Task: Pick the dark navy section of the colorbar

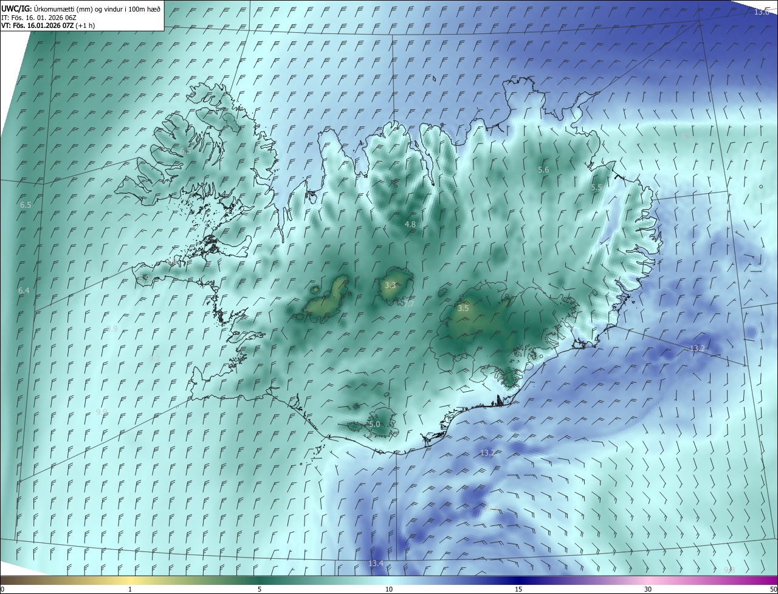Action: (x=518, y=580)
